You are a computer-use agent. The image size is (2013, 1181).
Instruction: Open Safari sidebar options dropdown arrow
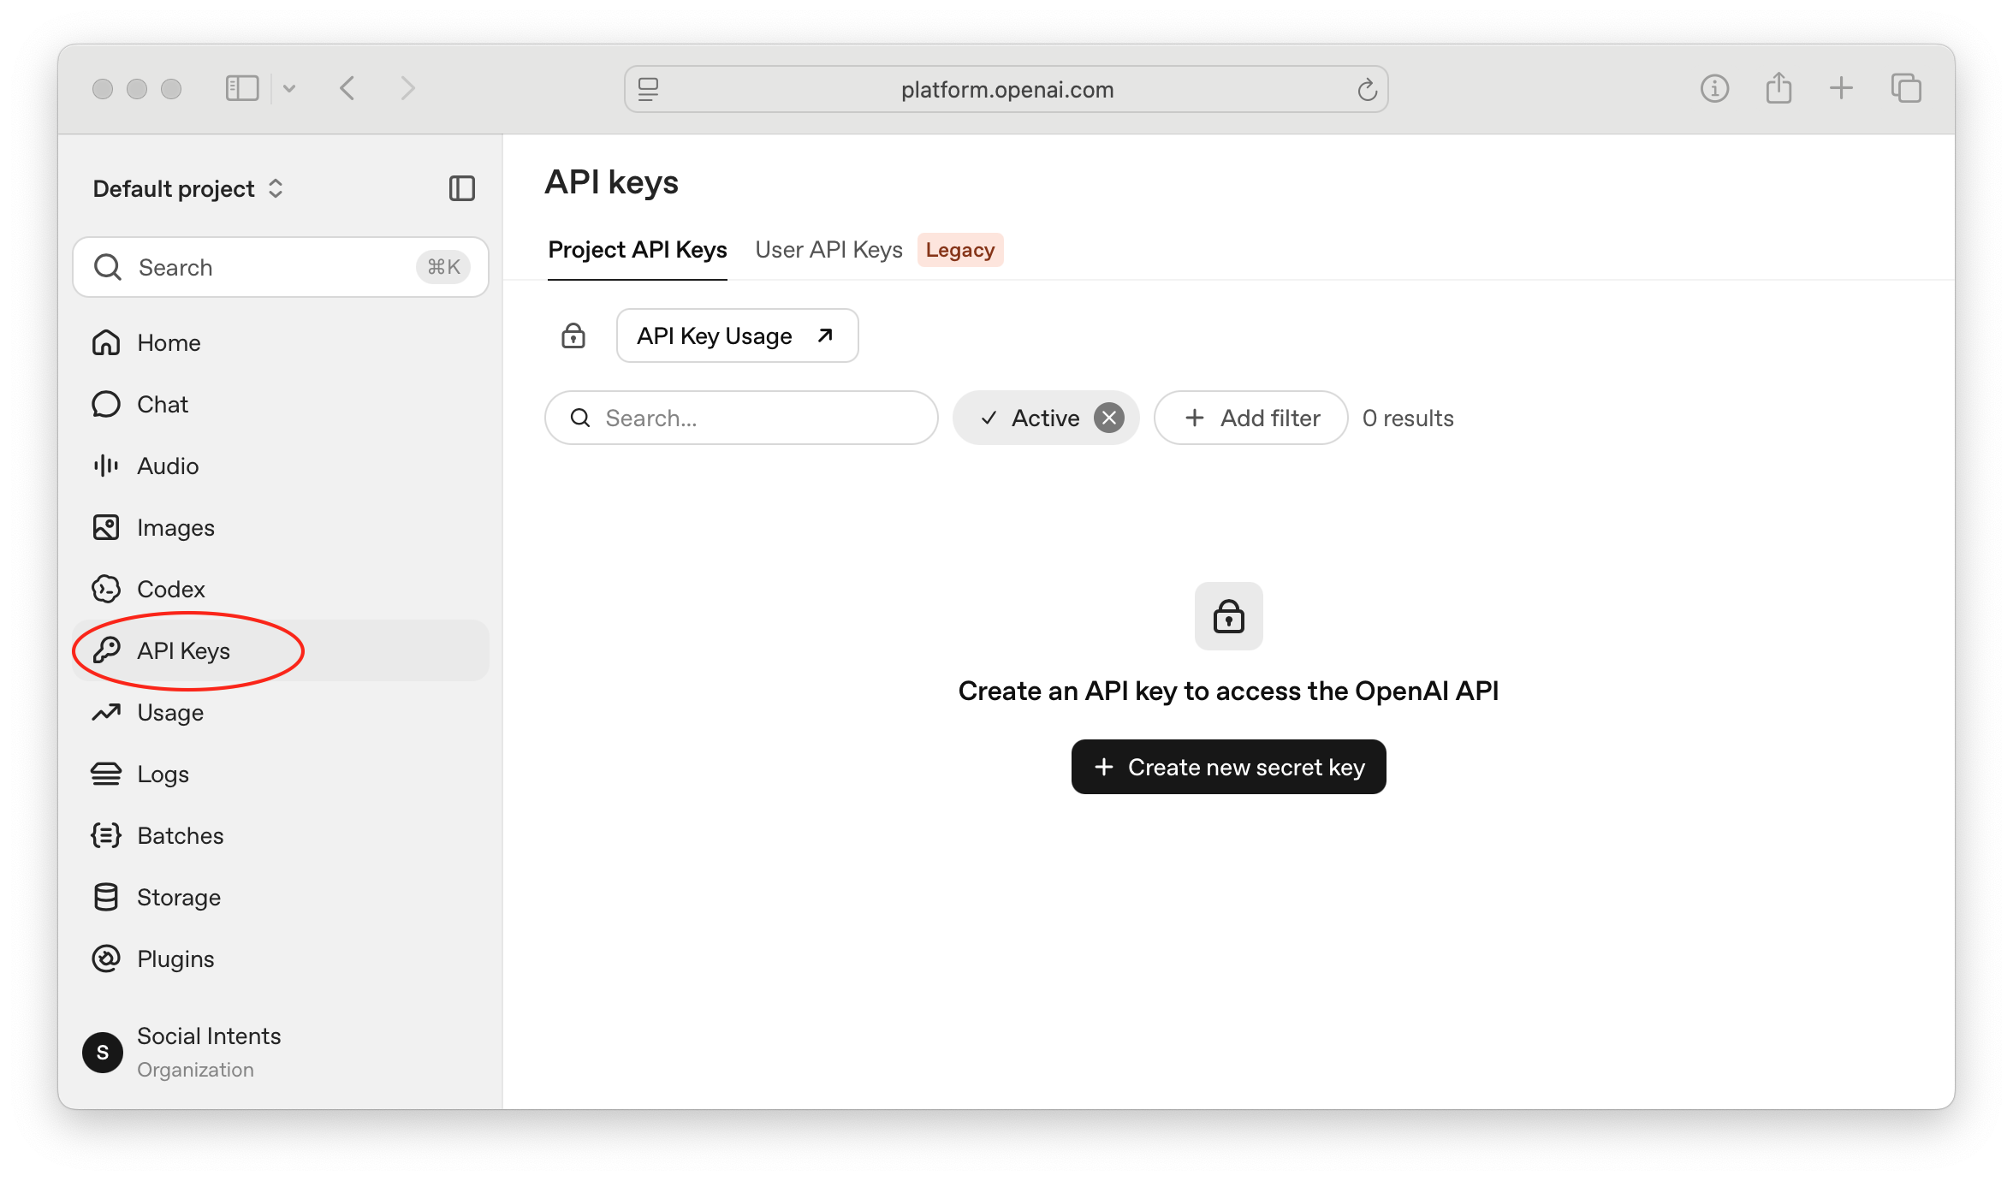click(289, 88)
